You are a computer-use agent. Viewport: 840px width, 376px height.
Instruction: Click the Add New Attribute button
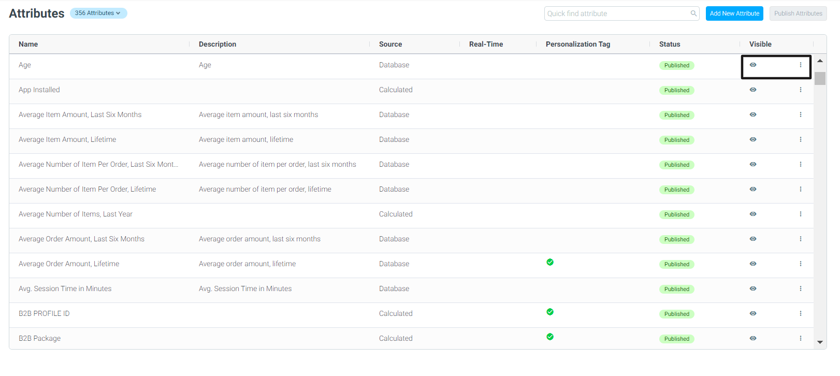(x=734, y=13)
